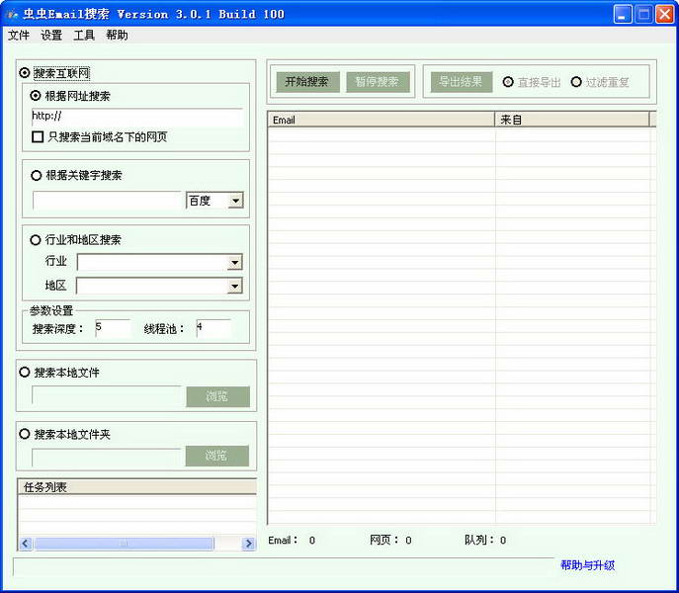Click the Email column header
Image resolution: width=679 pixels, height=593 pixels.
coord(382,120)
